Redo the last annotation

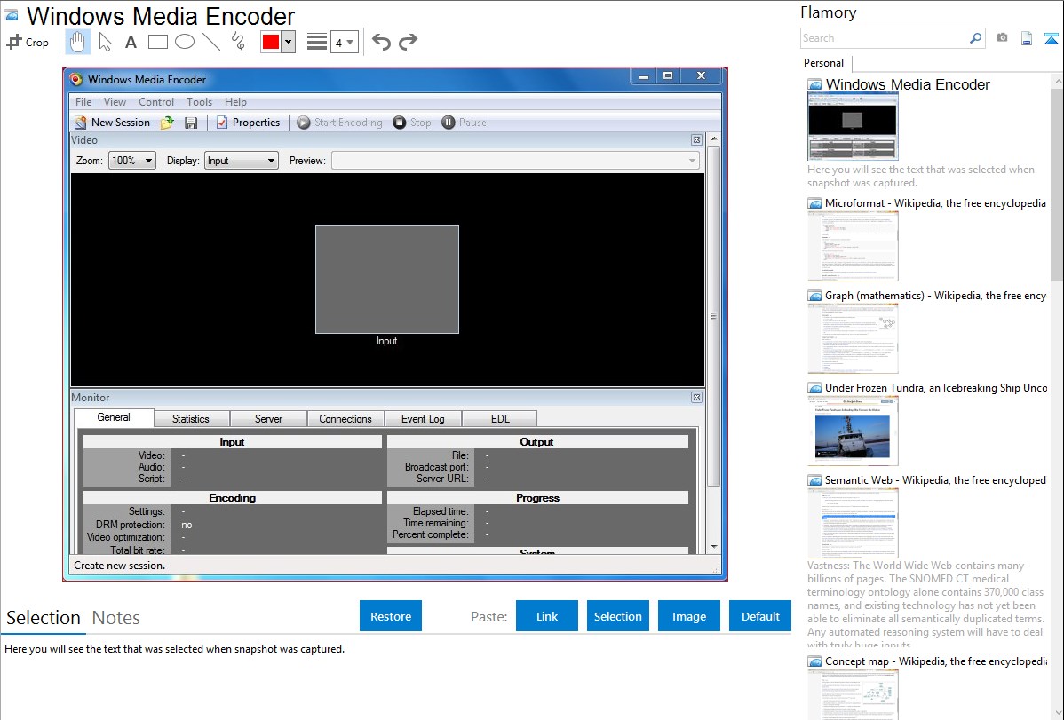pyautogui.click(x=408, y=42)
